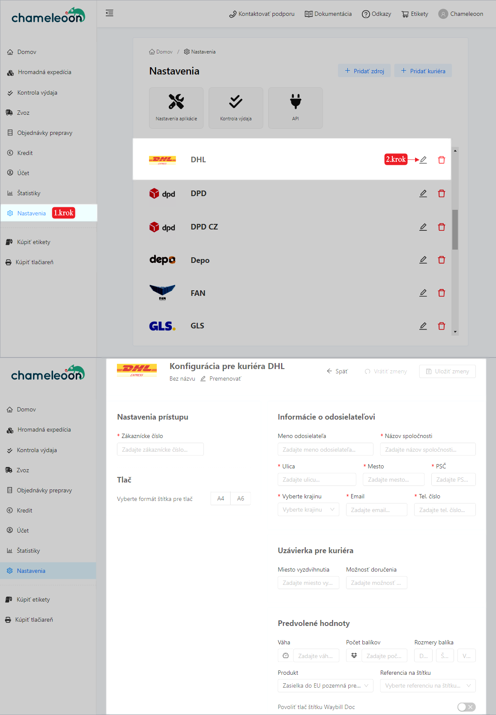Click the Uložiť zmeny button

pyautogui.click(x=447, y=371)
